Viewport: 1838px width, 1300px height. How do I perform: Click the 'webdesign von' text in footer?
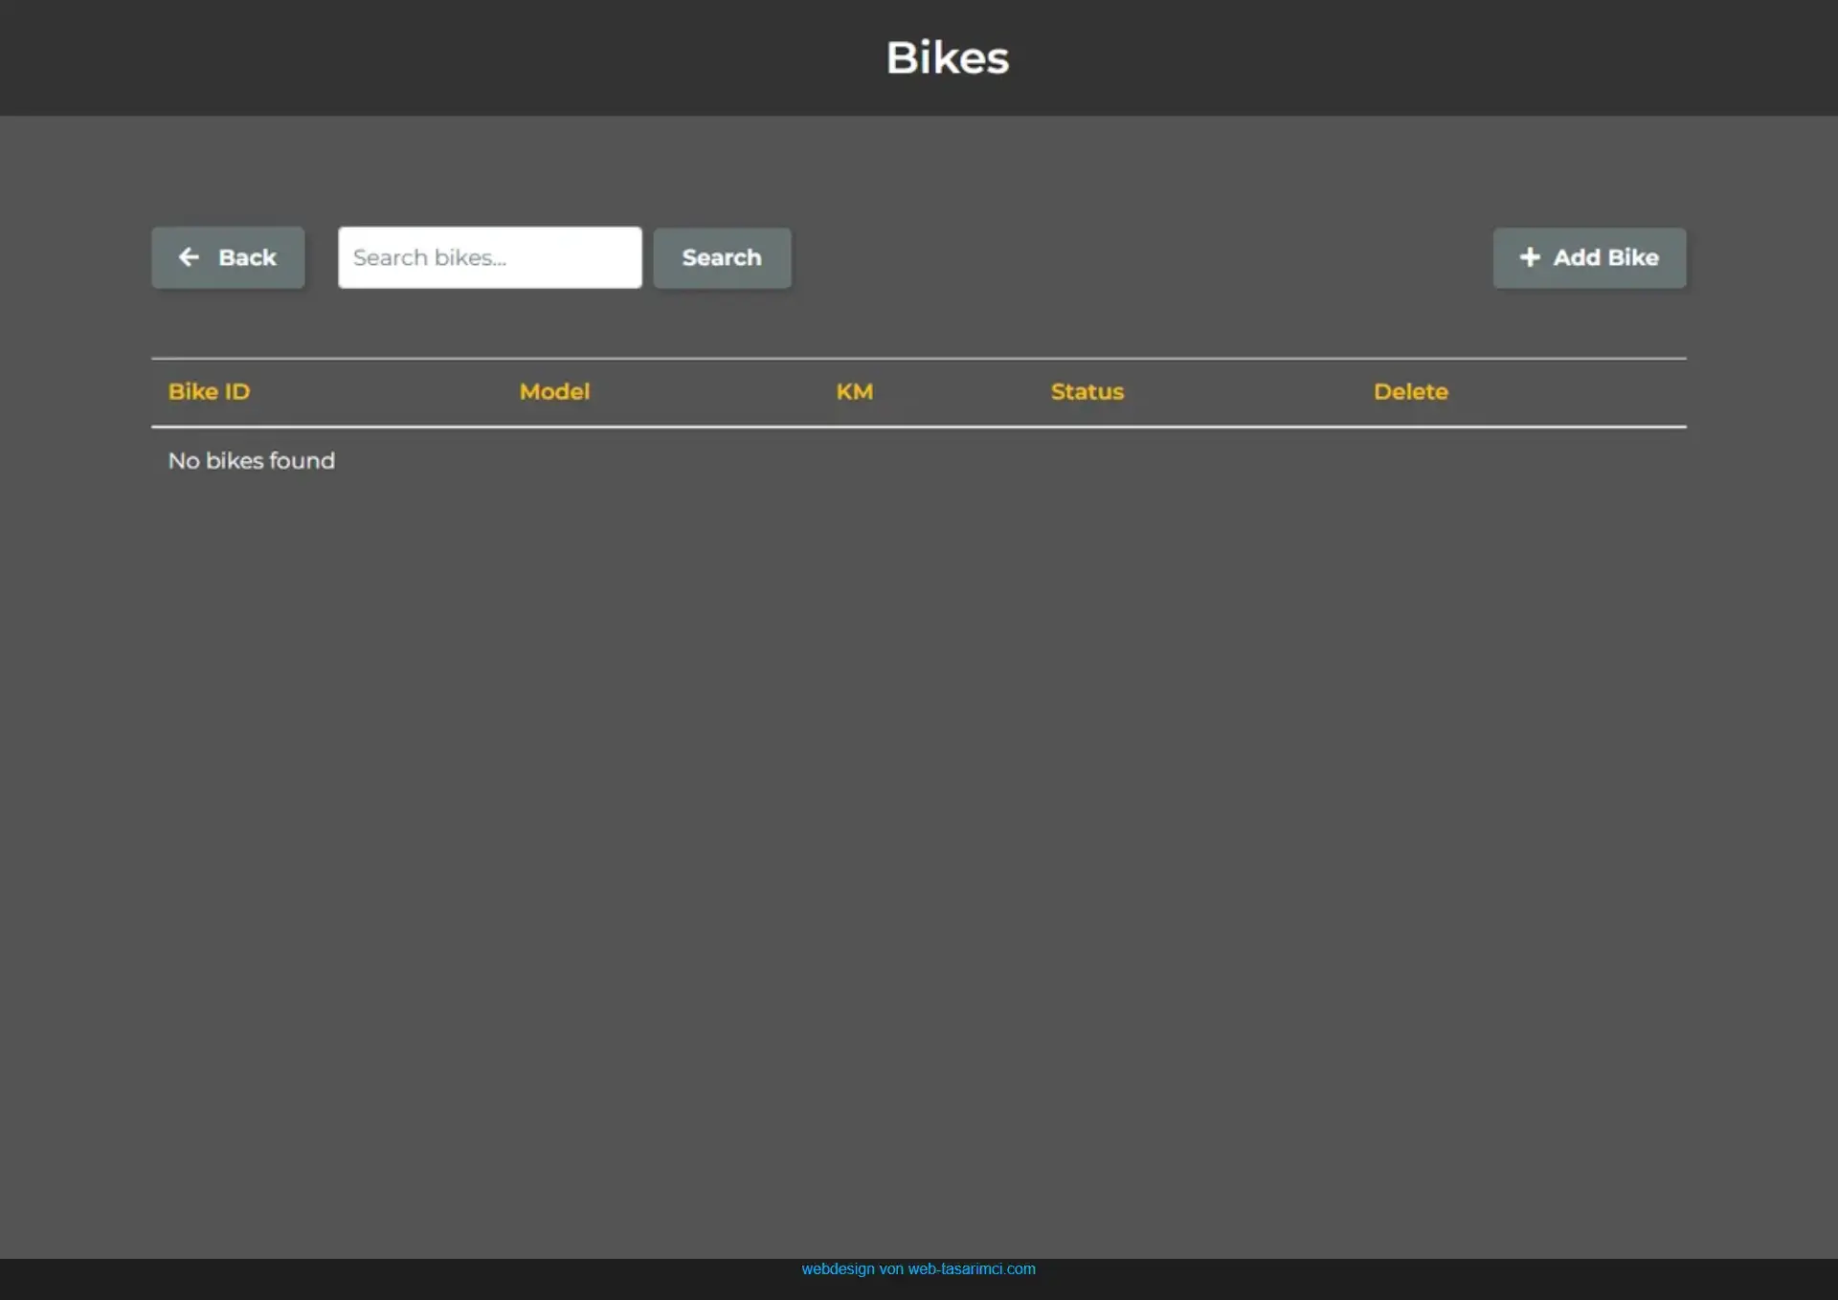point(851,1269)
